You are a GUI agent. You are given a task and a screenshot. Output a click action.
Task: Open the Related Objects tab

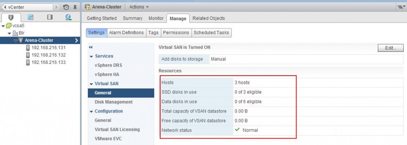pyautogui.click(x=209, y=18)
